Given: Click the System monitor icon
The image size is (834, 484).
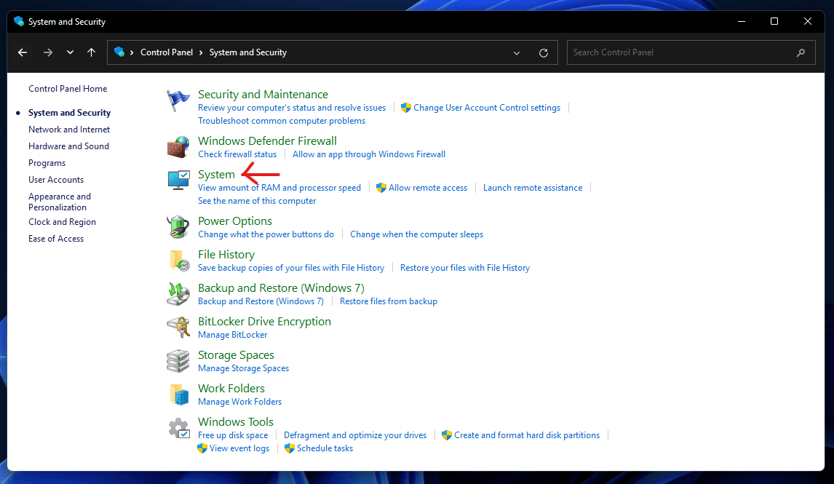Looking at the screenshot, I should (x=178, y=180).
